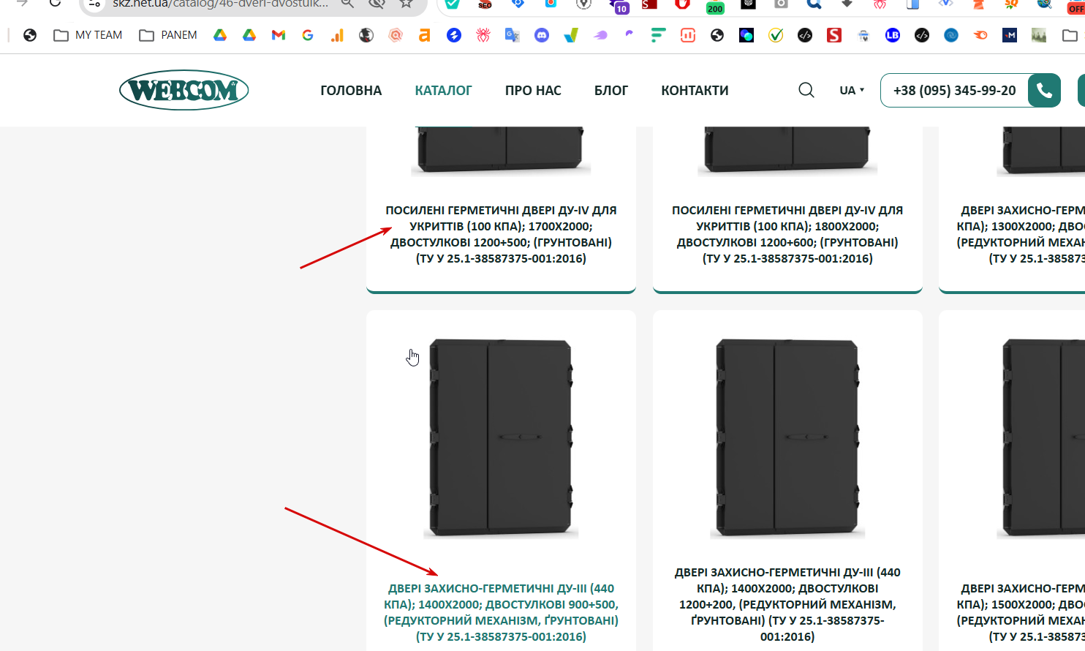Click door image above ДУ-III 1200+200 title
The image size is (1085, 651).
coord(787,437)
